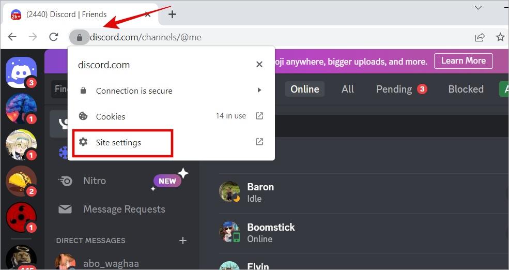Click the Learn More button
Viewport: 509px width, 270px height.
pos(463,61)
